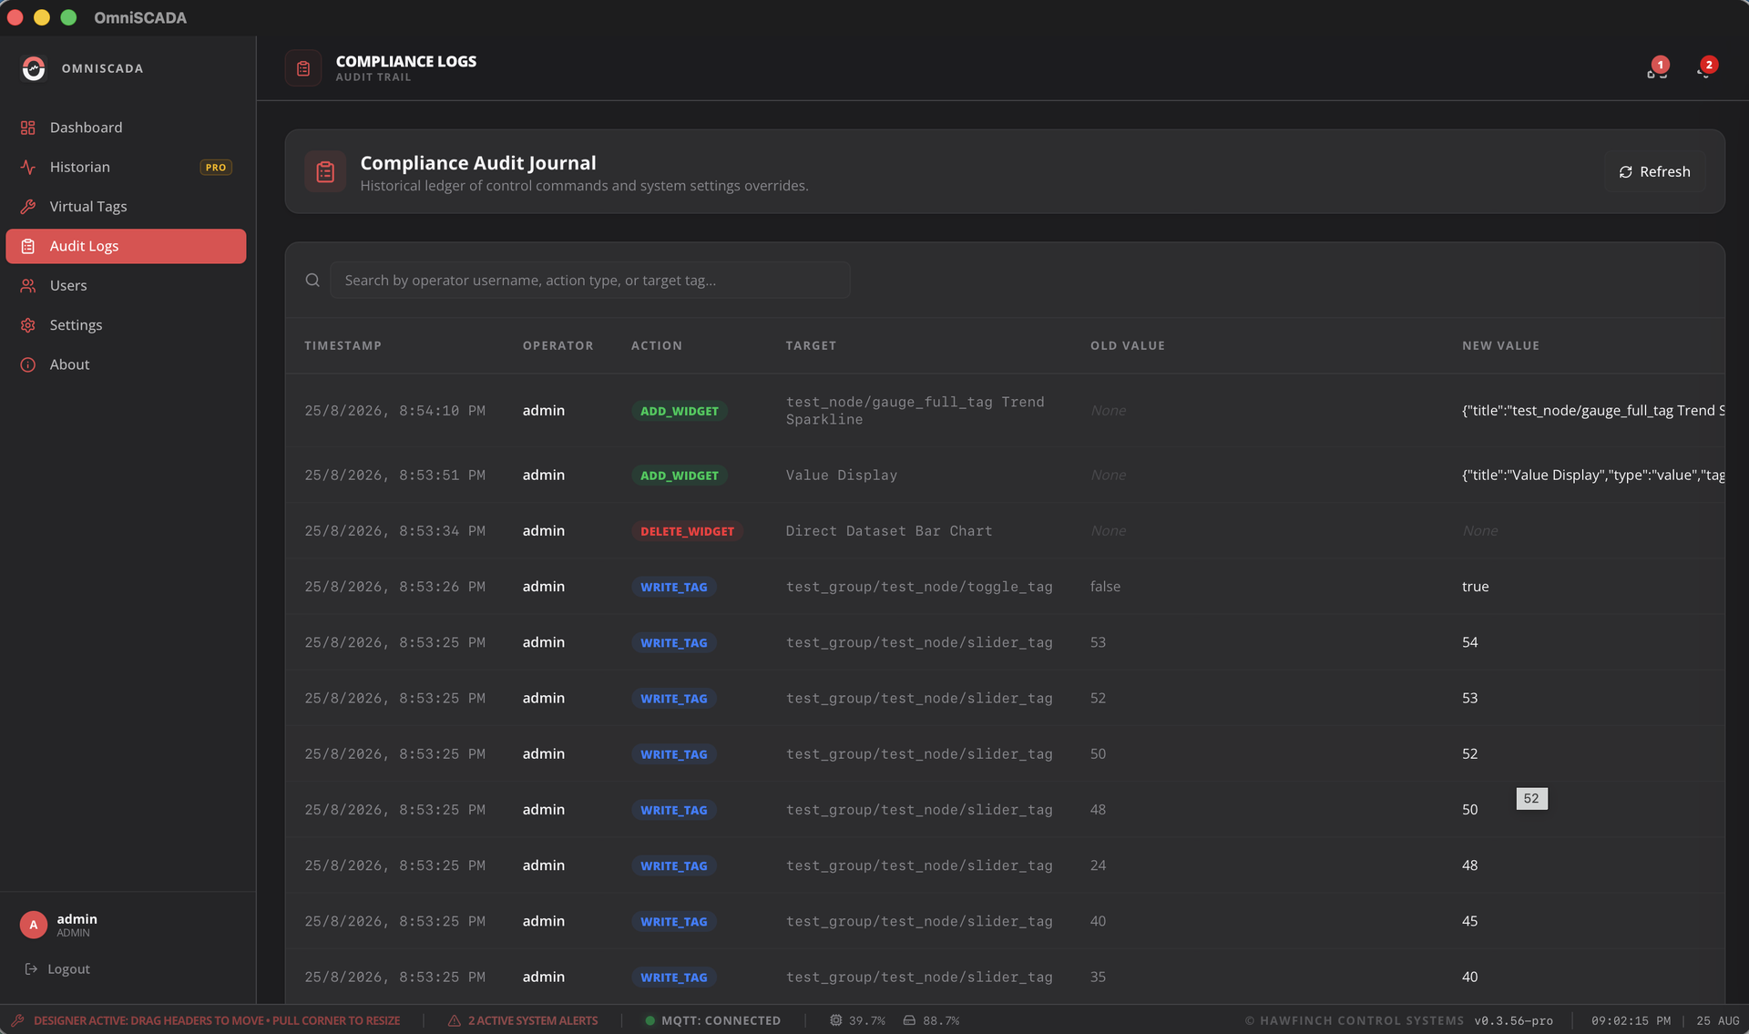Image resolution: width=1749 pixels, height=1034 pixels.
Task: Click the alert triangle in status bar
Action: tap(454, 1020)
